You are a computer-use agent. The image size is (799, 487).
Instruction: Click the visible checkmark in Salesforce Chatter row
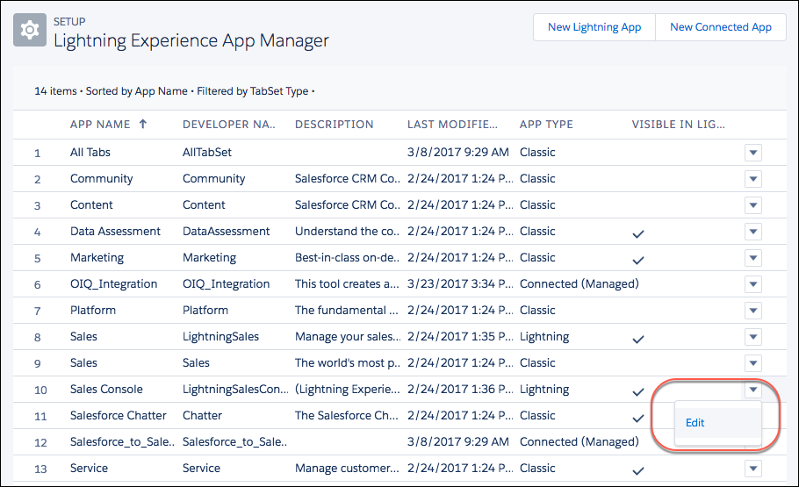pos(638,419)
